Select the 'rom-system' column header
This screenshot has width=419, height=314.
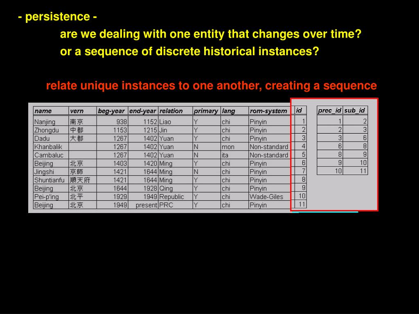268,111
